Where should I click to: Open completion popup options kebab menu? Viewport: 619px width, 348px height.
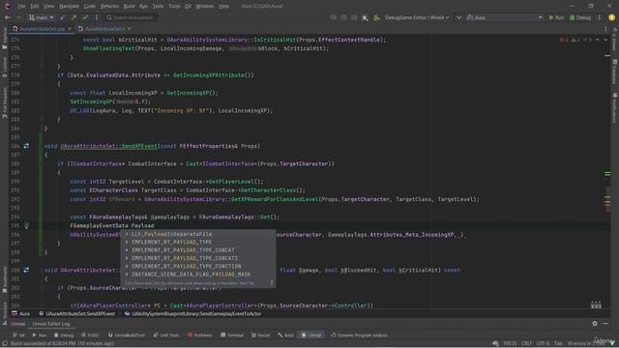tap(272, 283)
